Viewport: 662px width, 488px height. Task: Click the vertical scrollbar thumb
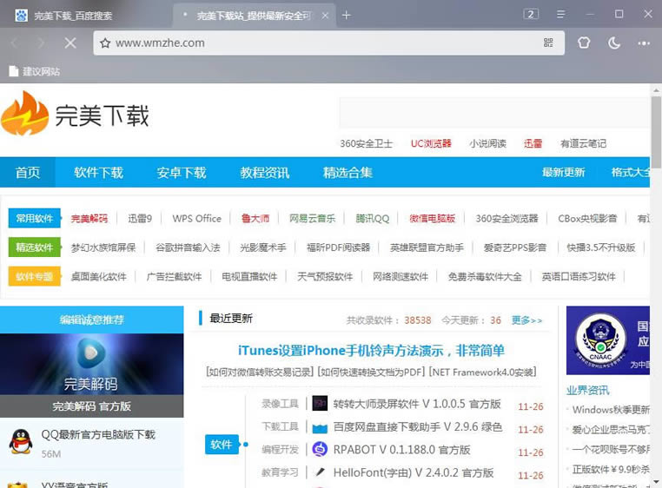[656, 133]
